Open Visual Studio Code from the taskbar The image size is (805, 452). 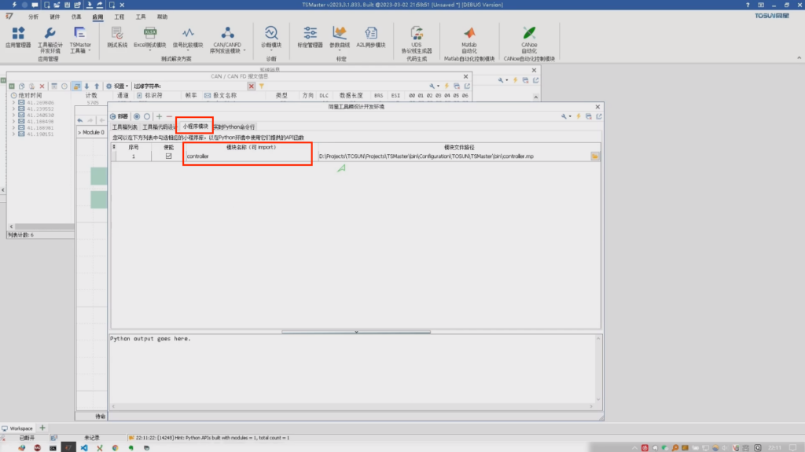(83, 446)
